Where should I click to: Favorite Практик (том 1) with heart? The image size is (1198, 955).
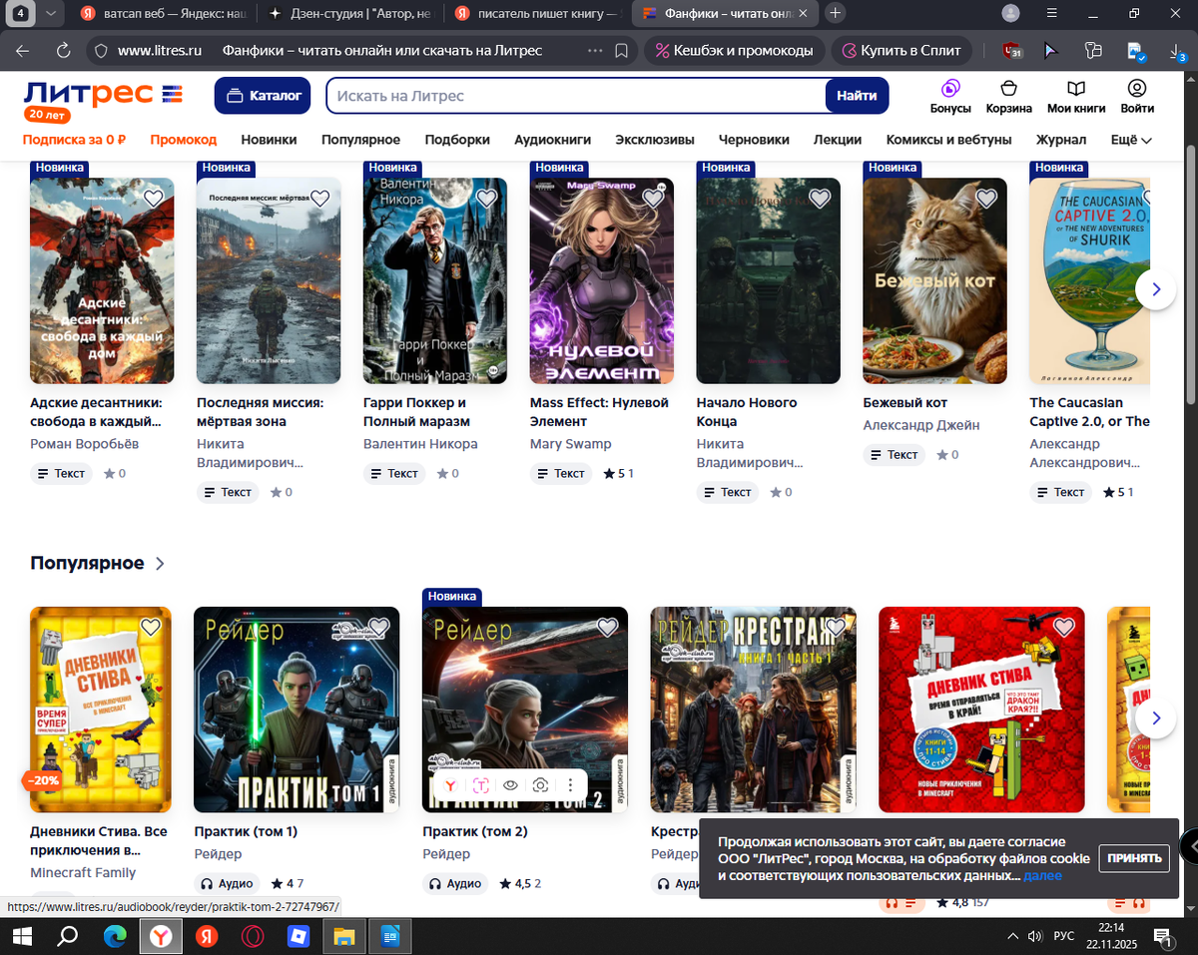point(378,627)
